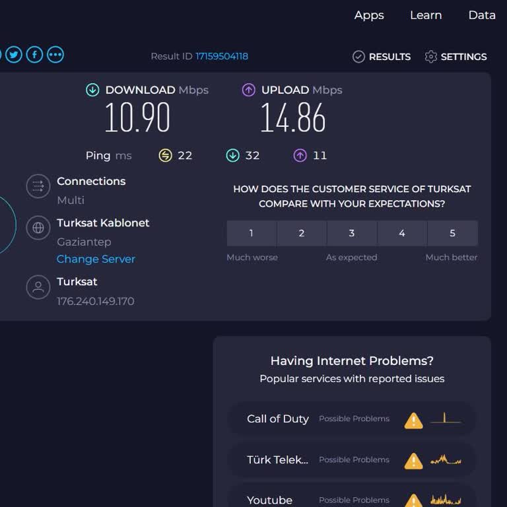Open the Apps menu

coord(369,15)
